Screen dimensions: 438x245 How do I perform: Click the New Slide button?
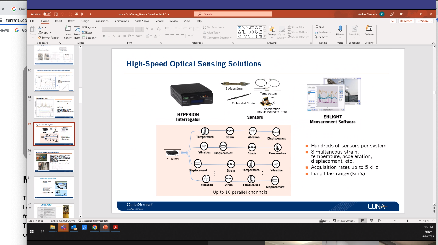coord(68,32)
